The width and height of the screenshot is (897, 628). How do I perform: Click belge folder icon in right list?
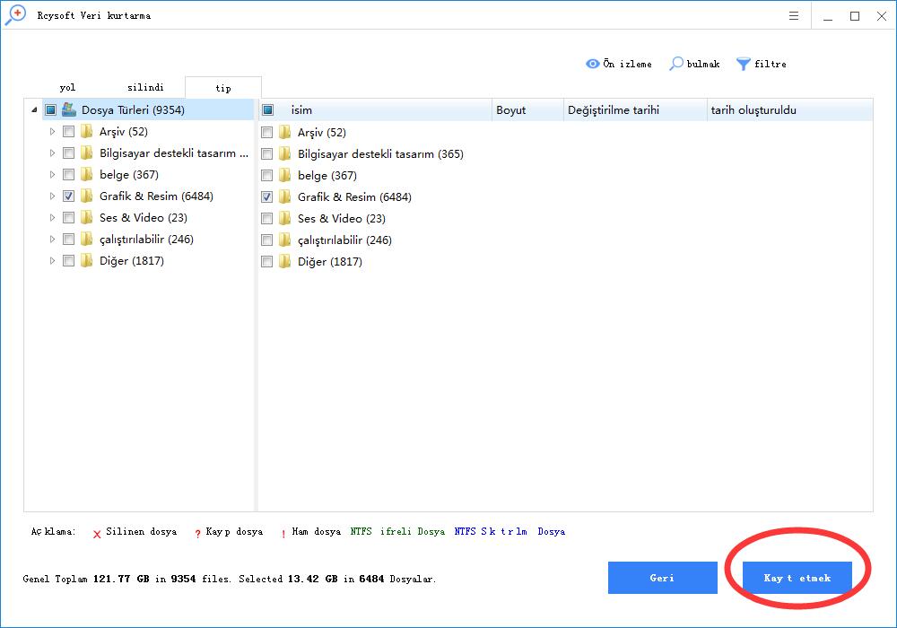pos(285,176)
